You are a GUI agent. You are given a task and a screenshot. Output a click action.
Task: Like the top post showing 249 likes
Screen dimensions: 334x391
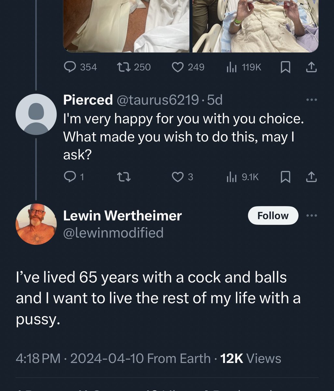(x=188, y=67)
